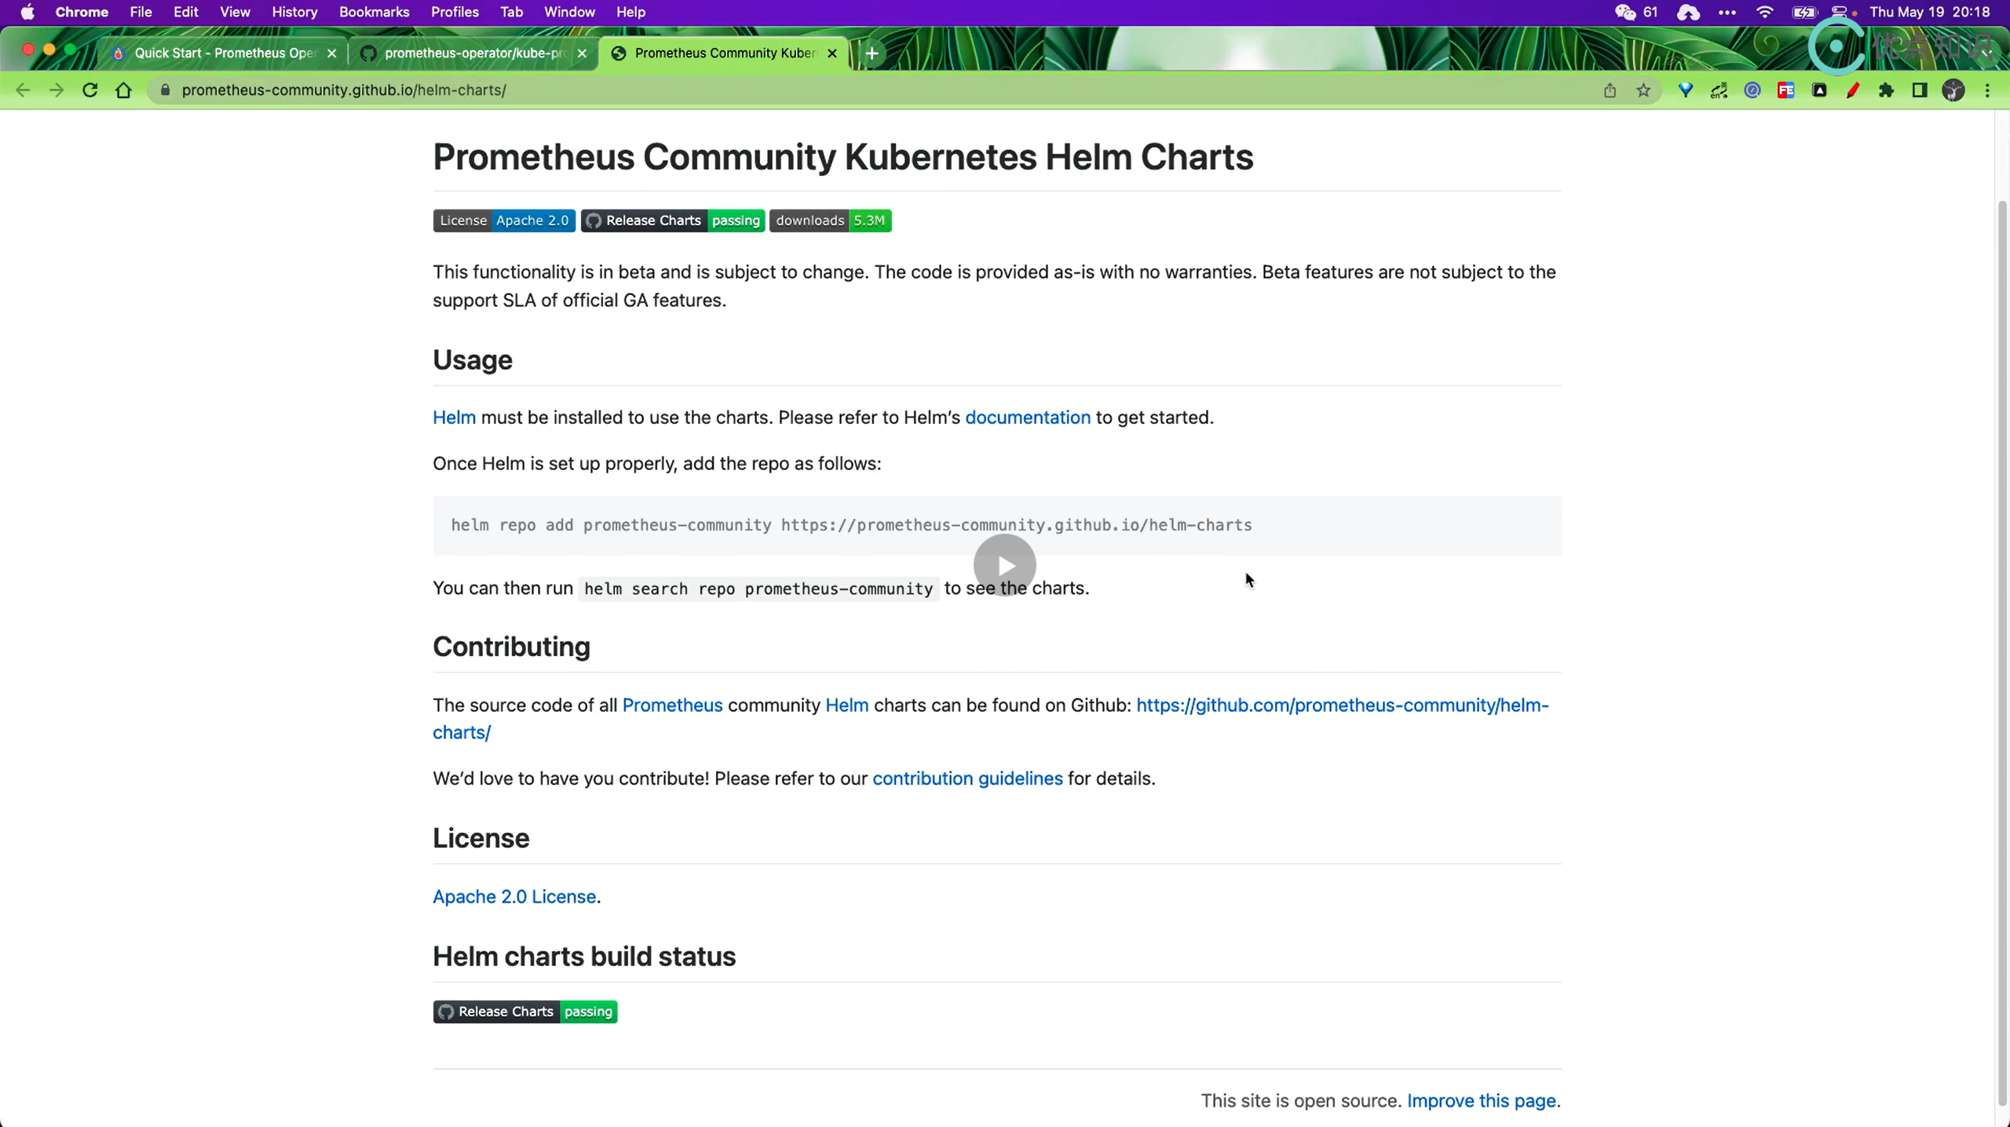Click the WeChat menu bar icon

point(1625,12)
